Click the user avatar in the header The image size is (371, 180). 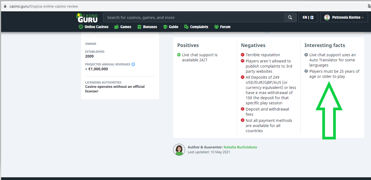327,18
